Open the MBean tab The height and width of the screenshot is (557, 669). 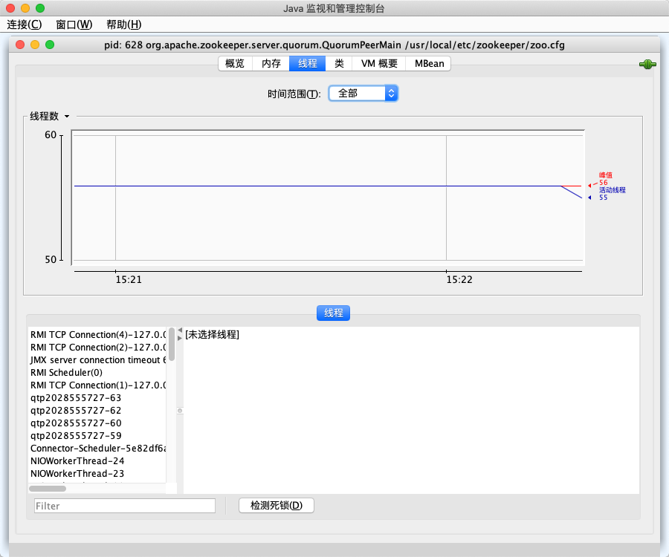[x=429, y=64]
